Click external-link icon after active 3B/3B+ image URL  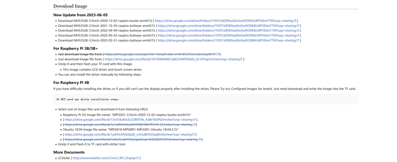tap(241, 59)
